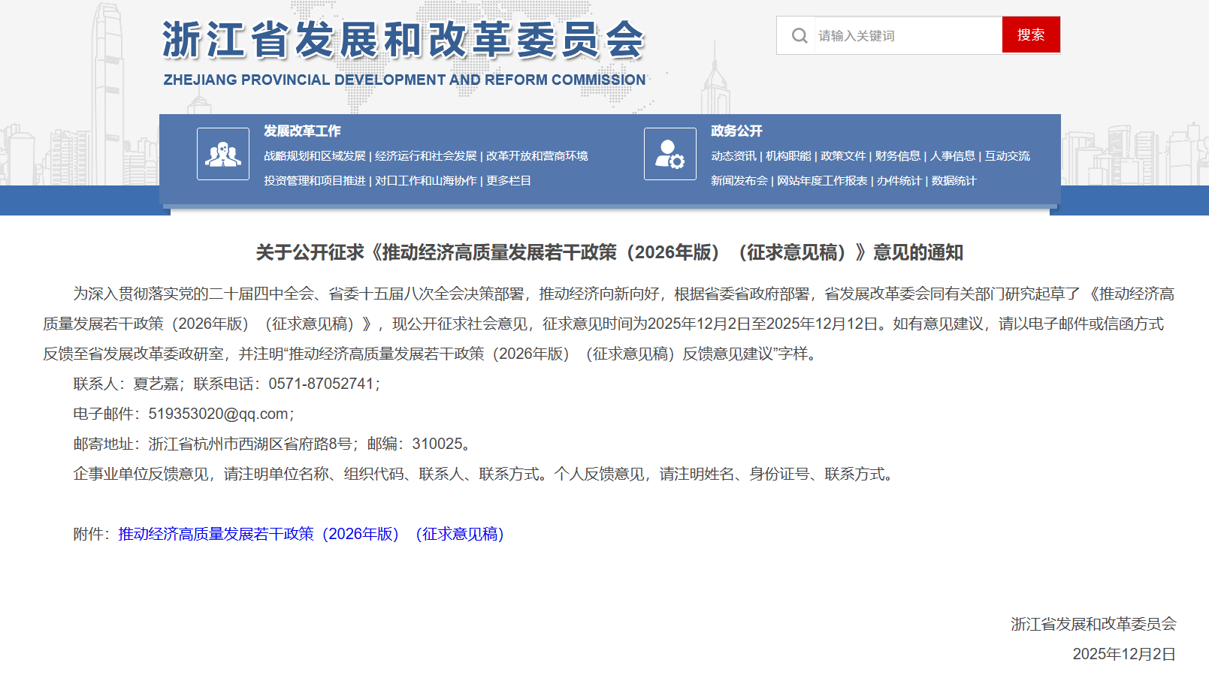Select 财务信息 menu item
Viewport: 1209px width, 690px height.
click(x=897, y=156)
